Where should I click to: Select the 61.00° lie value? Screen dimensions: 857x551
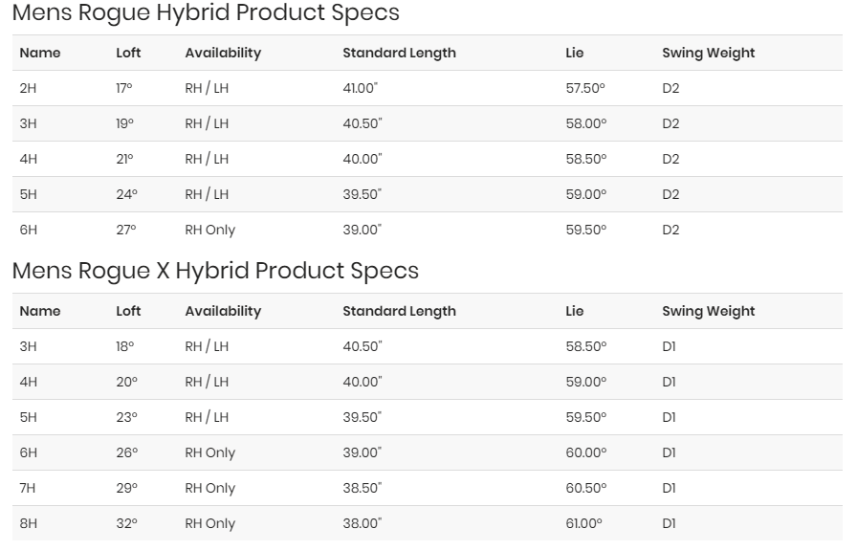point(583,523)
